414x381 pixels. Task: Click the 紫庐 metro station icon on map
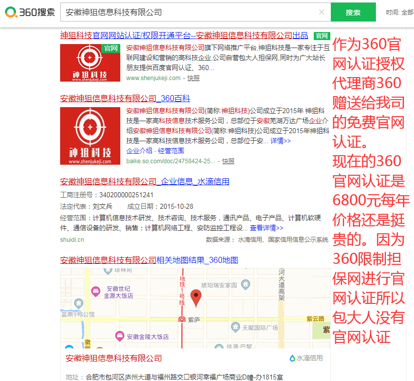coord(182,319)
